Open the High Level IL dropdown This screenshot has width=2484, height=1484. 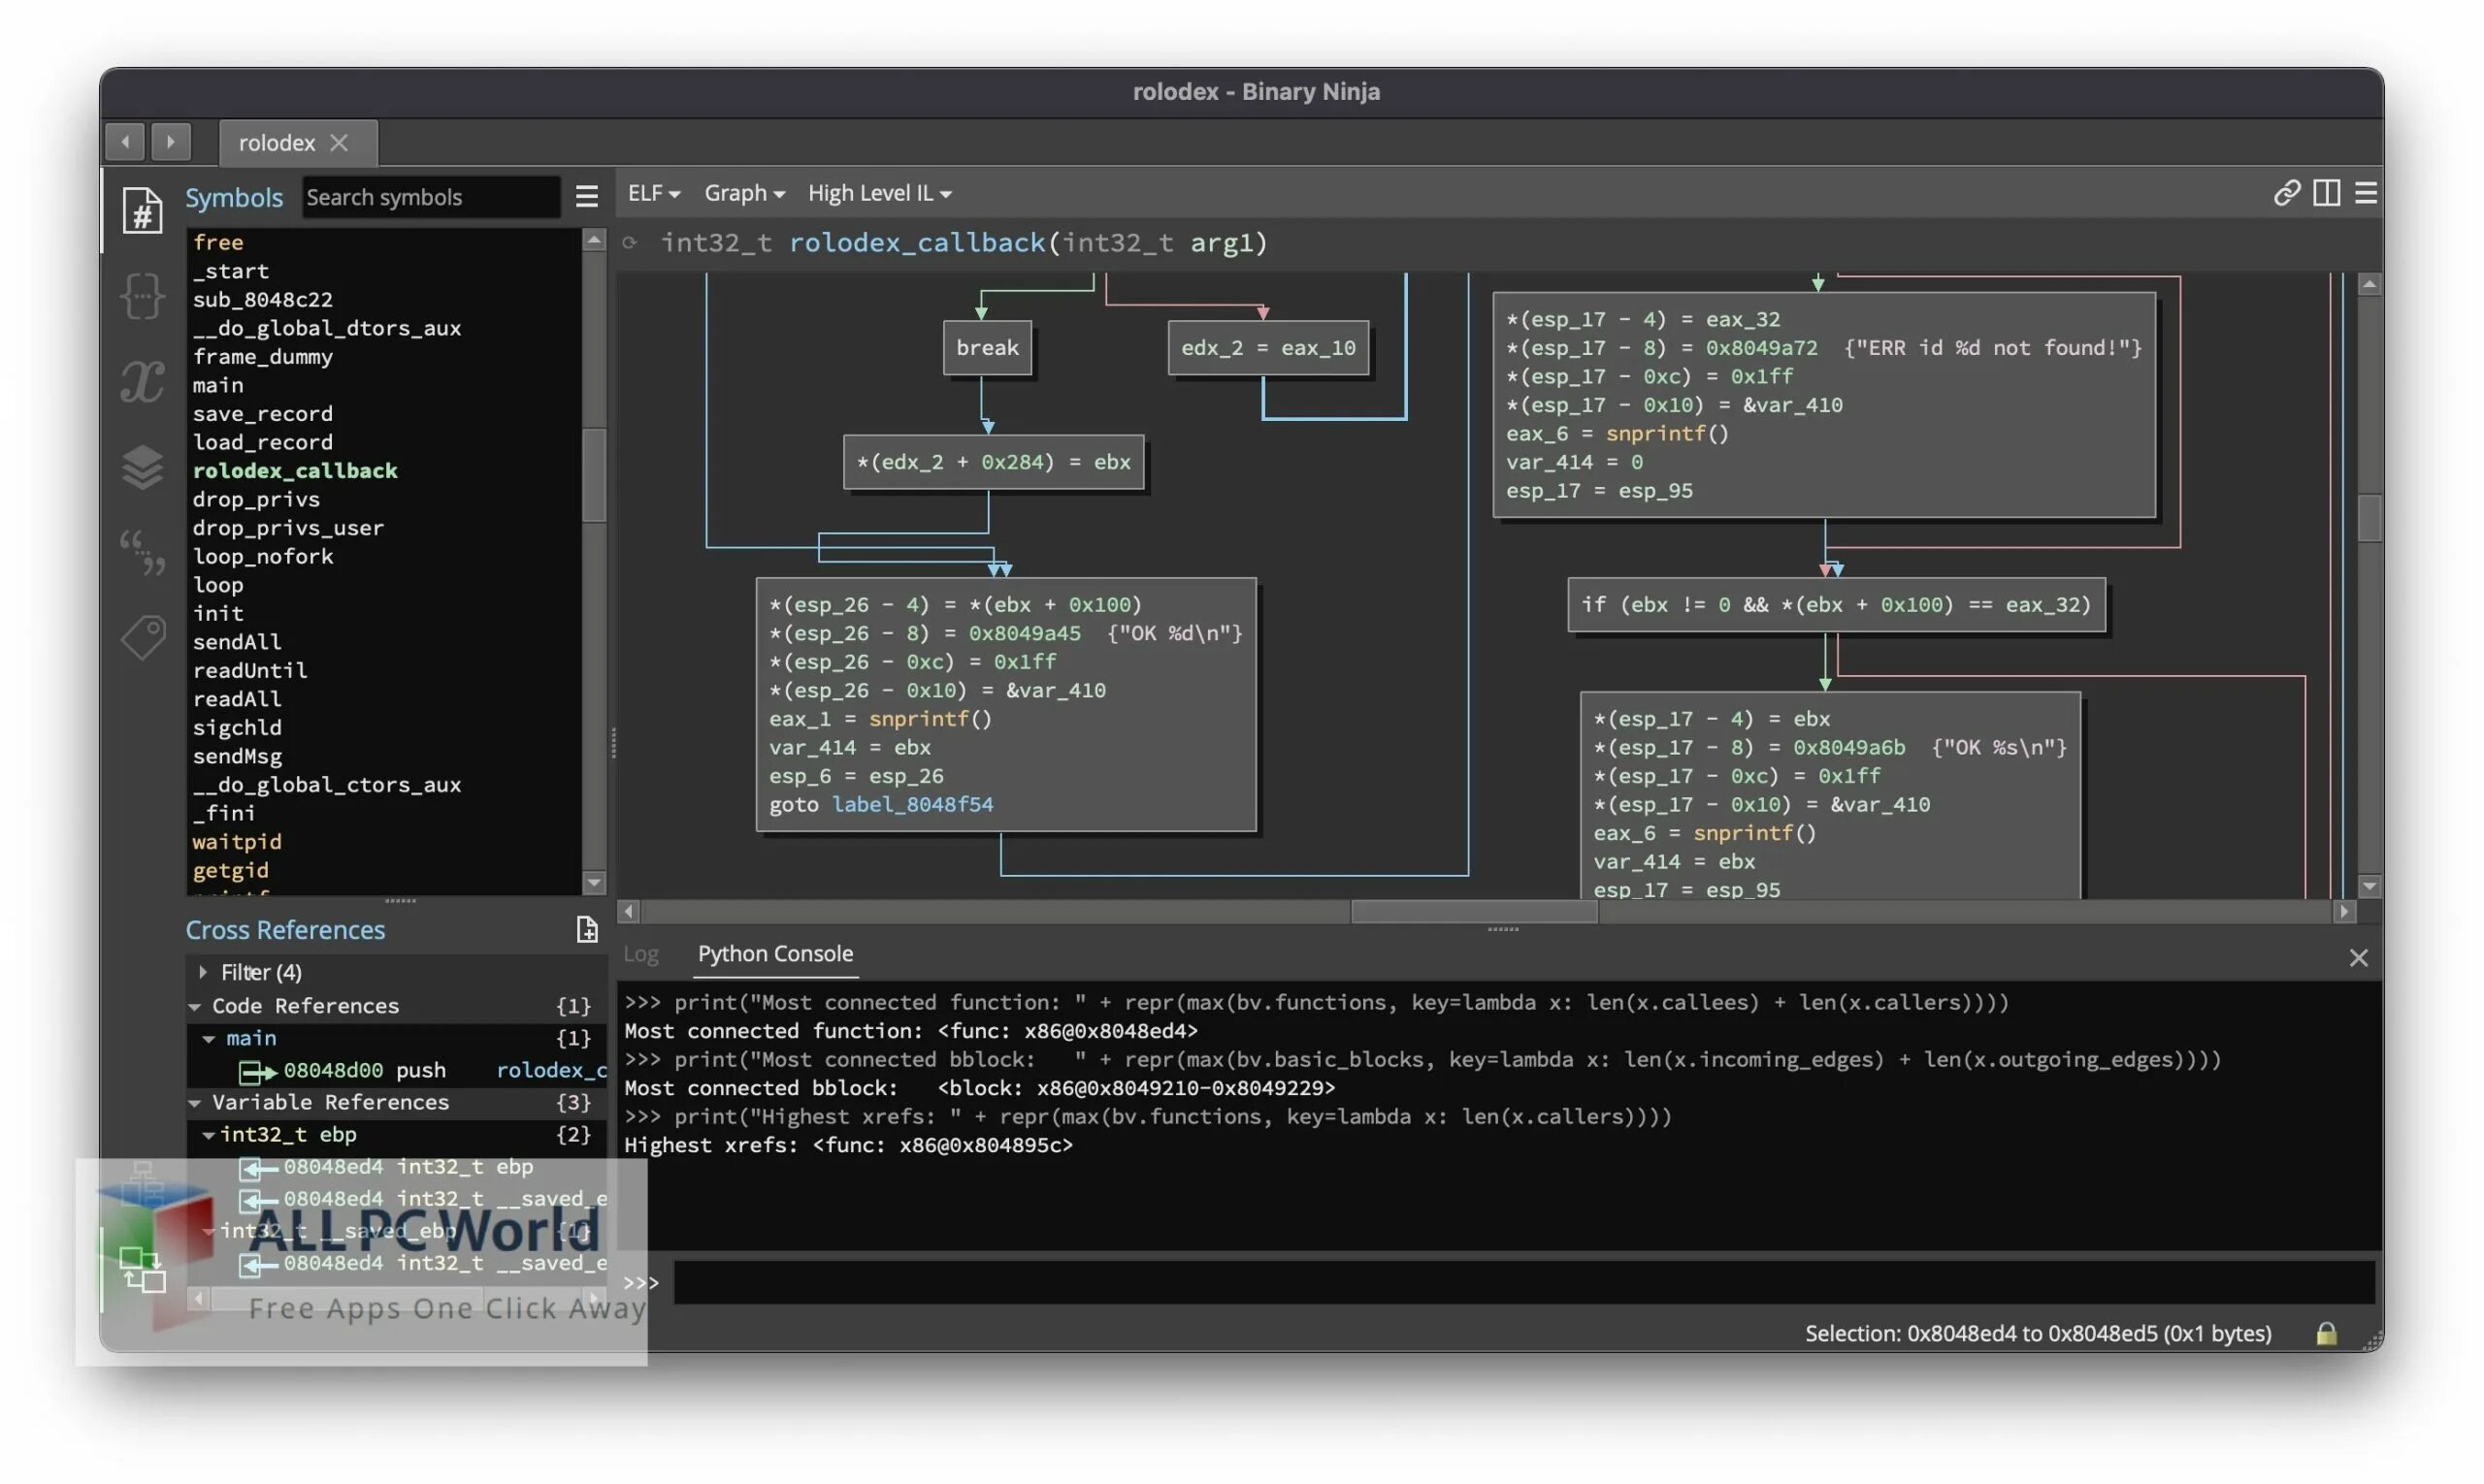click(878, 193)
